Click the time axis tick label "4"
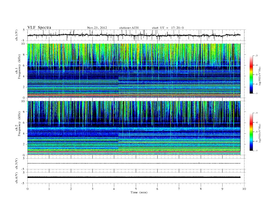Viewport: 275px width, 212px height. tap(114, 189)
